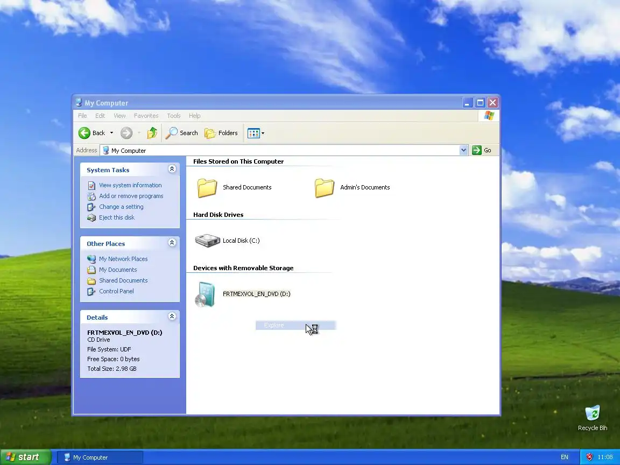Viewport: 620px width, 465px height.
Task: Collapse the Other Places panel
Action: 172,242
